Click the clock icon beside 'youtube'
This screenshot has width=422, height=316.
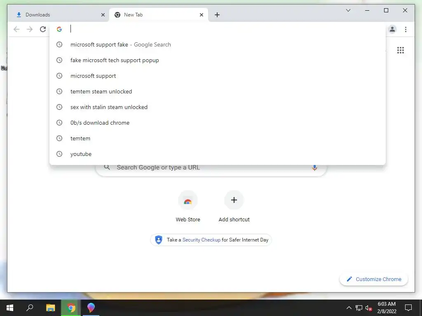[59, 154]
